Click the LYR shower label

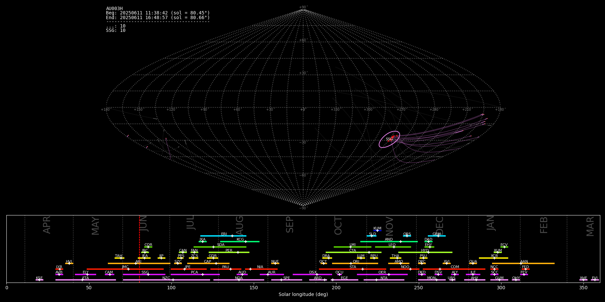[59, 267]
